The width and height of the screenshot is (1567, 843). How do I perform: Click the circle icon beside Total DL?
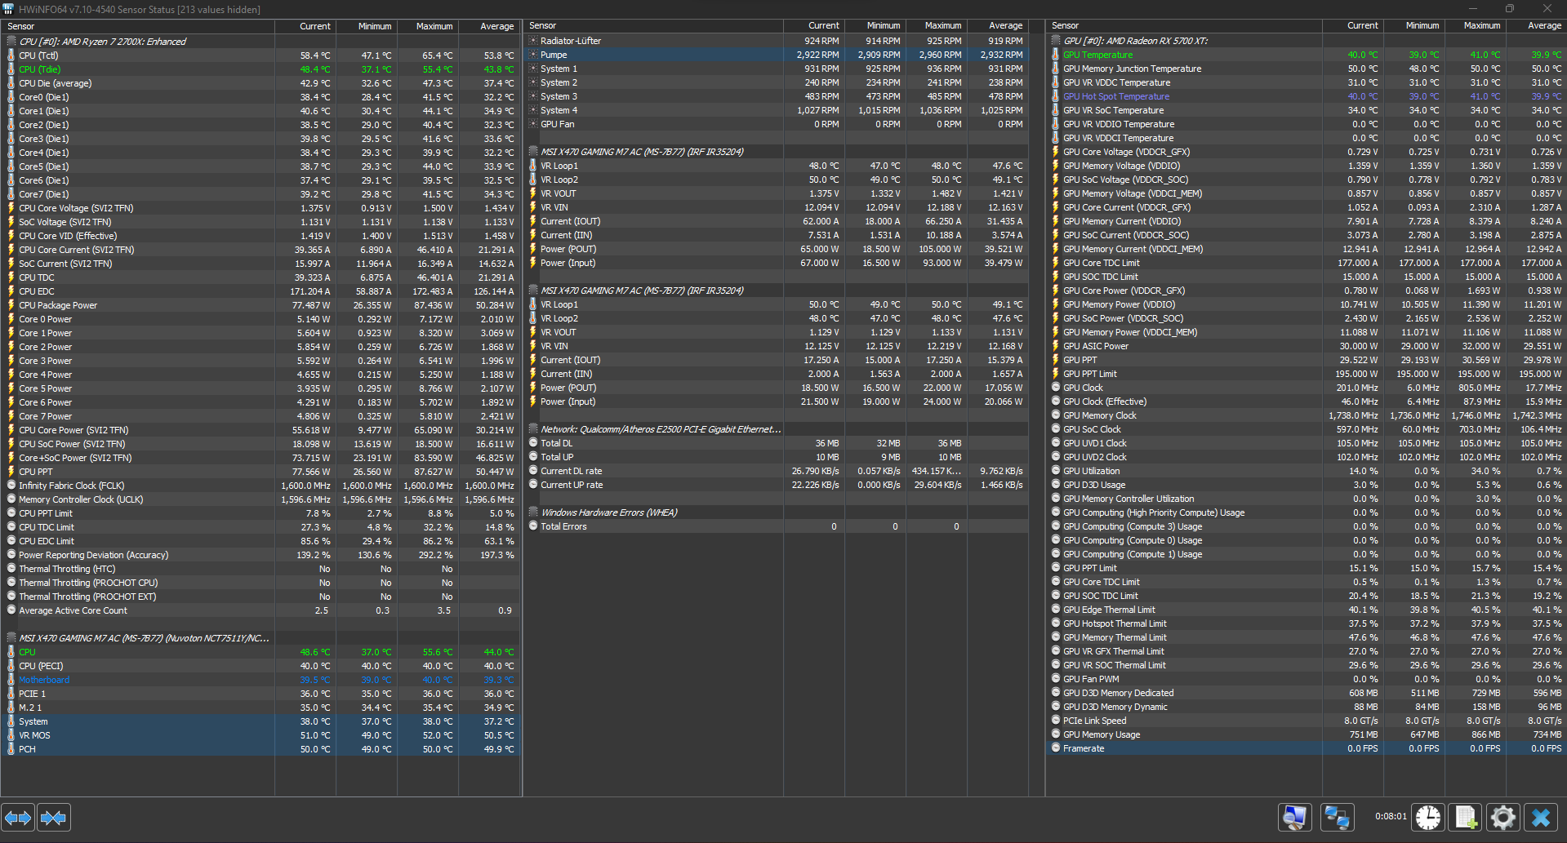pos(533,443)
